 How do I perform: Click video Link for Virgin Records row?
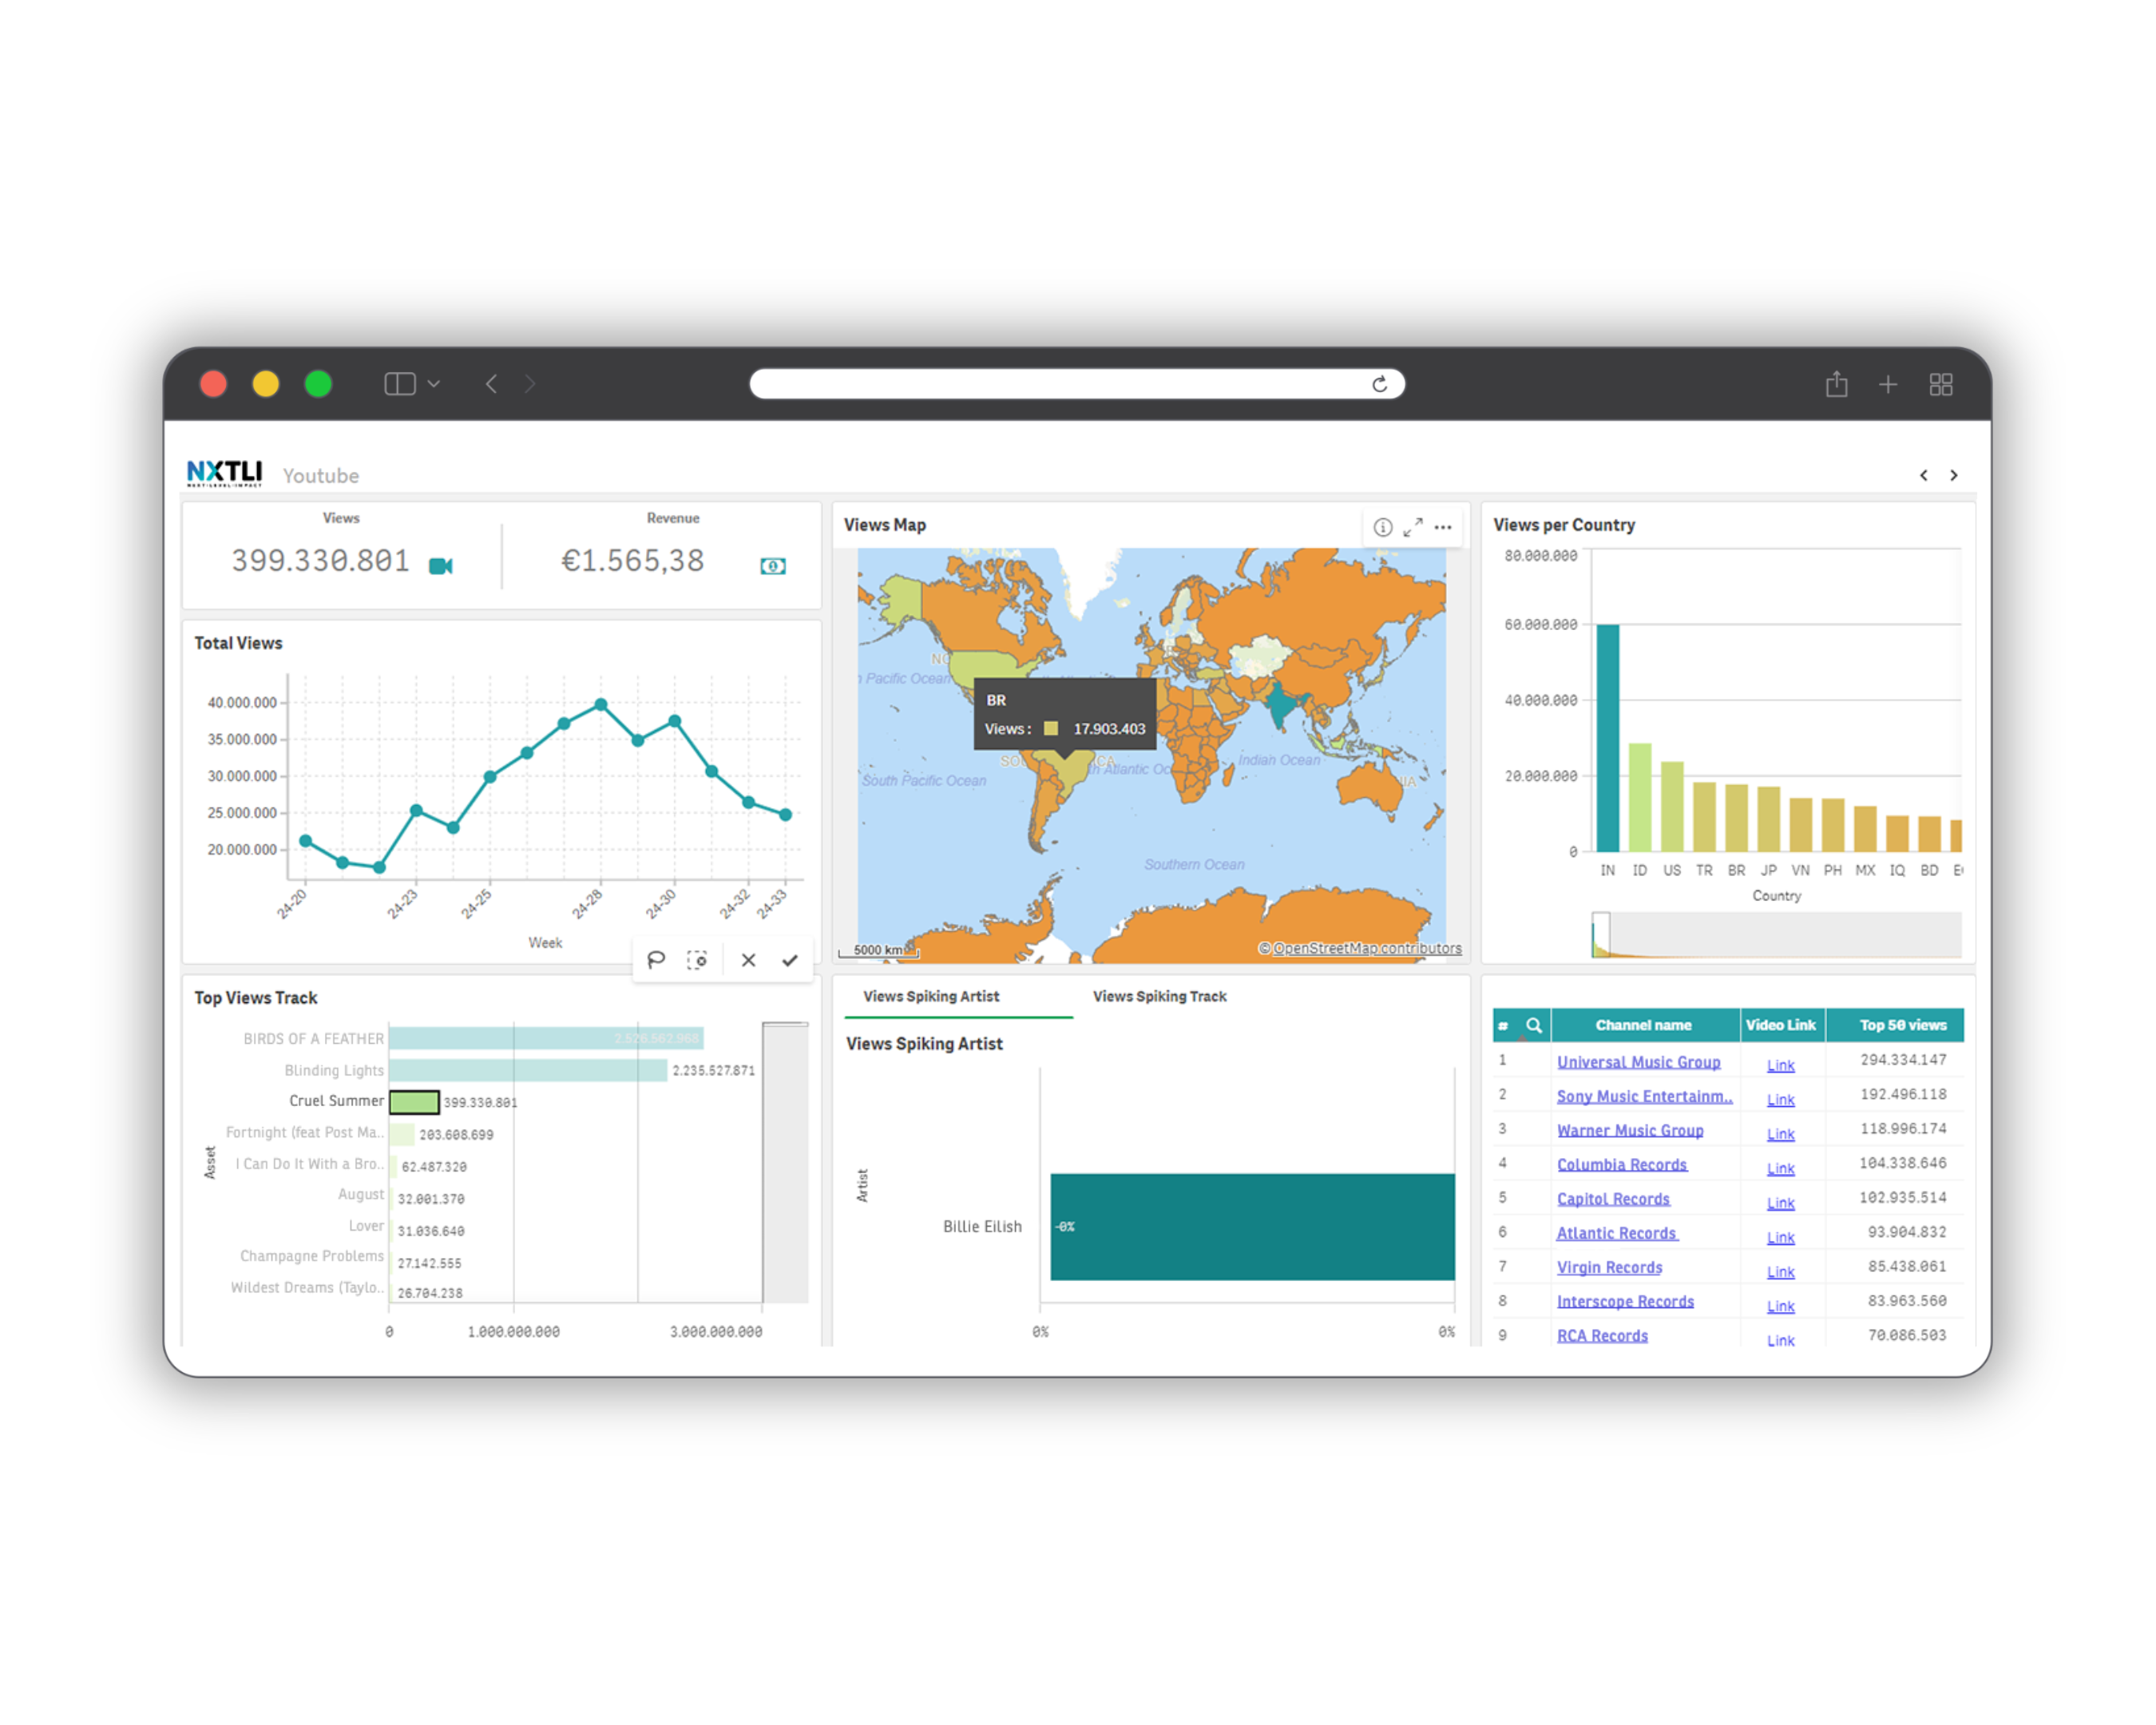[1781, 1271]
